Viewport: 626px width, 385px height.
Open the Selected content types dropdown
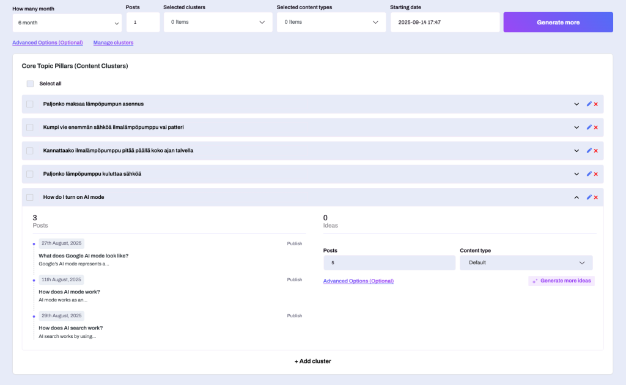331,23
